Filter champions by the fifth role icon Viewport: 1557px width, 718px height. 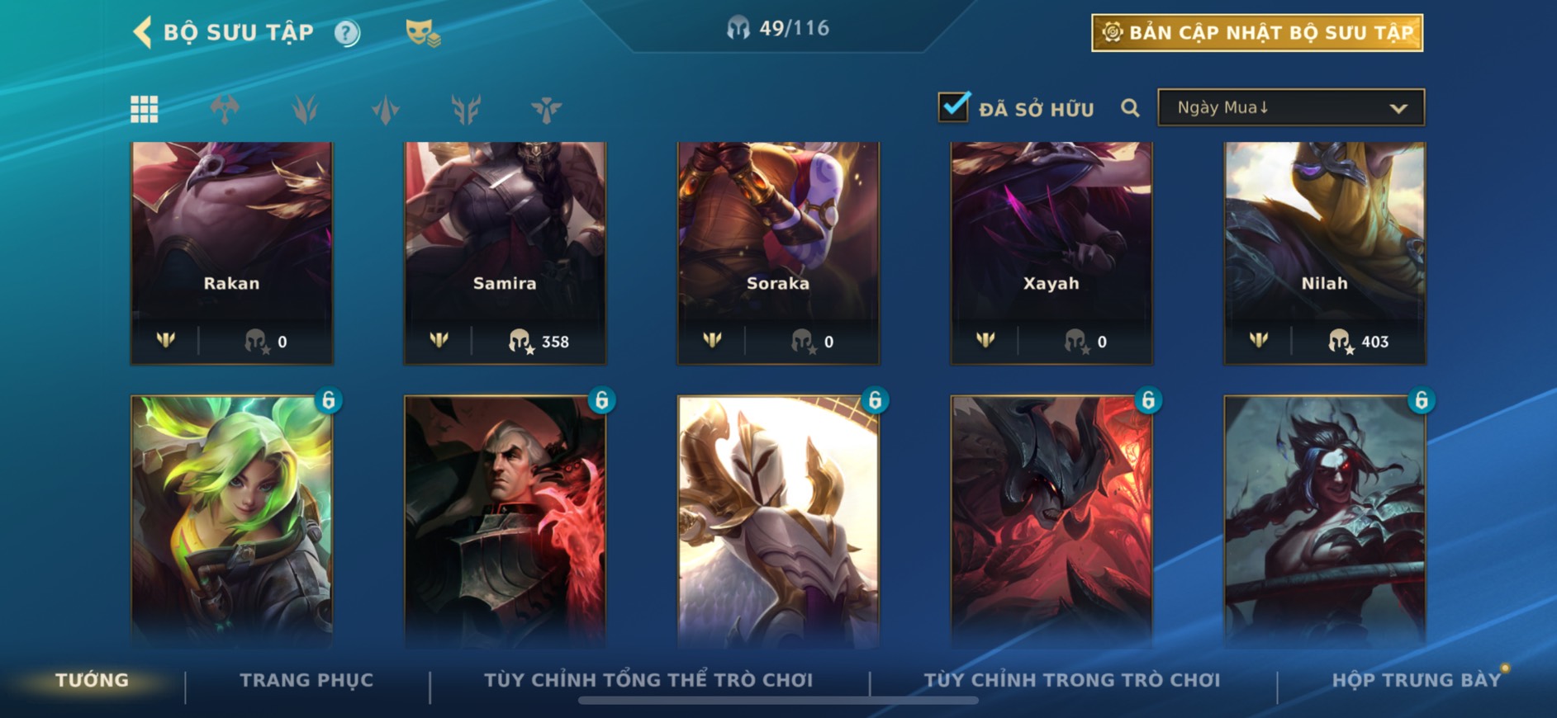(x=546, y=109)
